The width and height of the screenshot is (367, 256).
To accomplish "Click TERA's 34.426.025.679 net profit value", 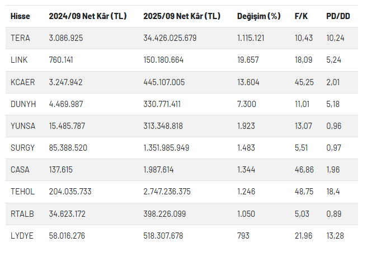I will click(177, 38).
